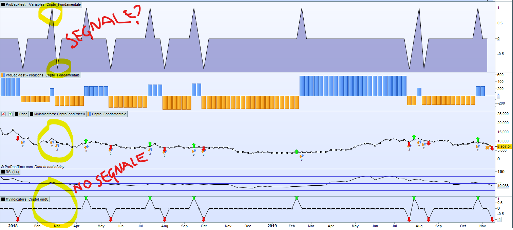The height and width of the screenshot is (230, 513).
Task: Click the RSI value tag 40.038
Action: pyautogui.click(x=503, y=186)
